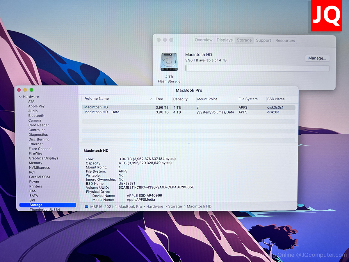Select Card Reader in the sidebar

click(39, 125)
